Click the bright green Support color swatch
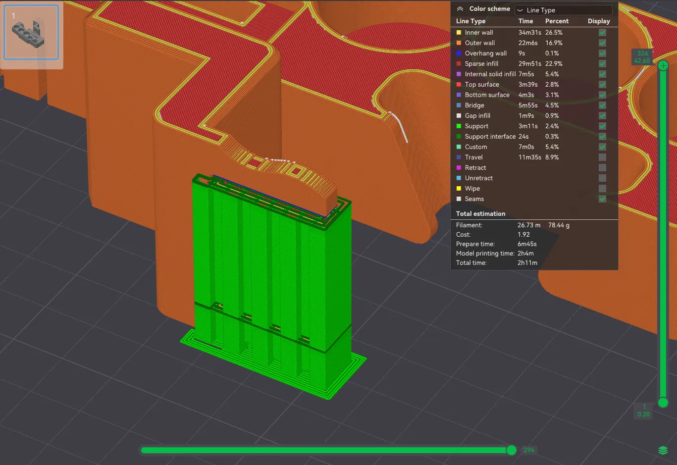The image size is (677, 465). pos(459,126)
